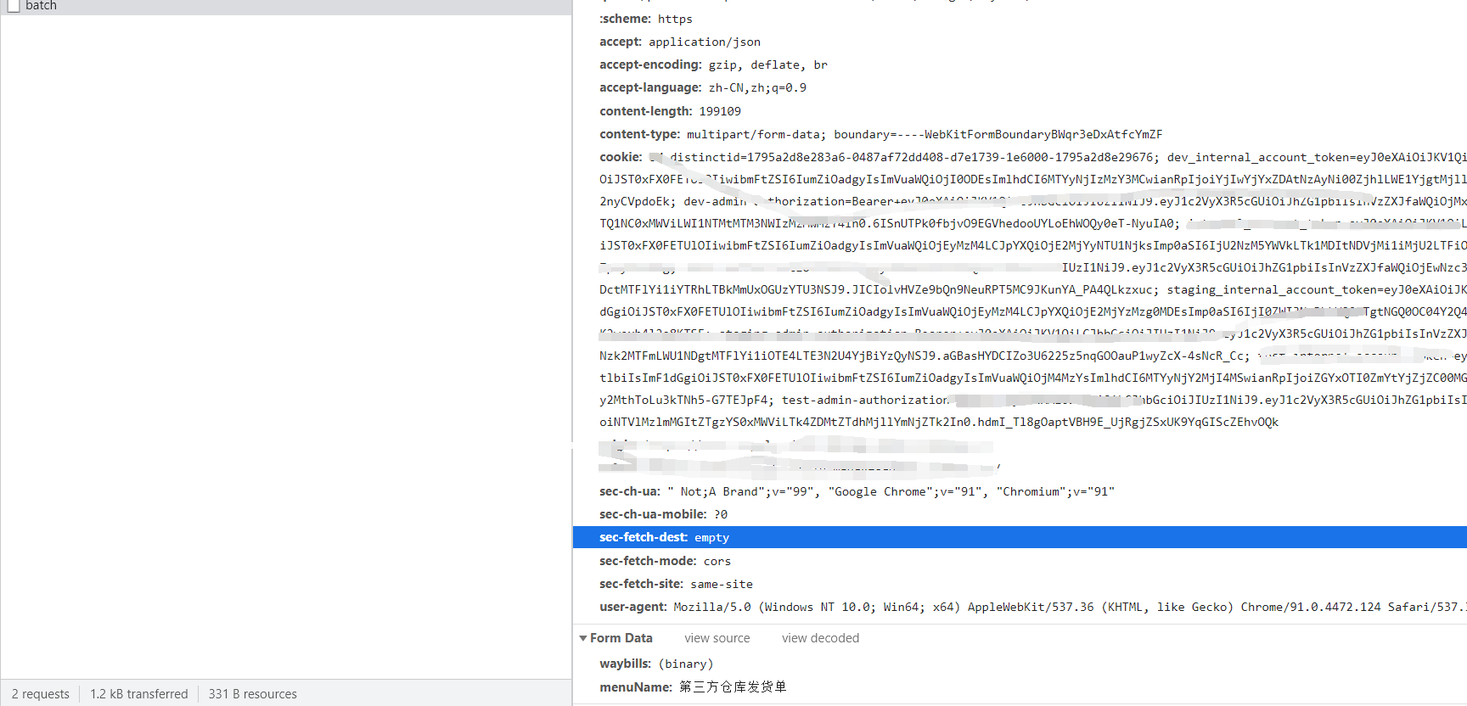This screenshot has width=1467, height=706.
Task: Select the accept-encoding header line
Action: coord(713,64)
